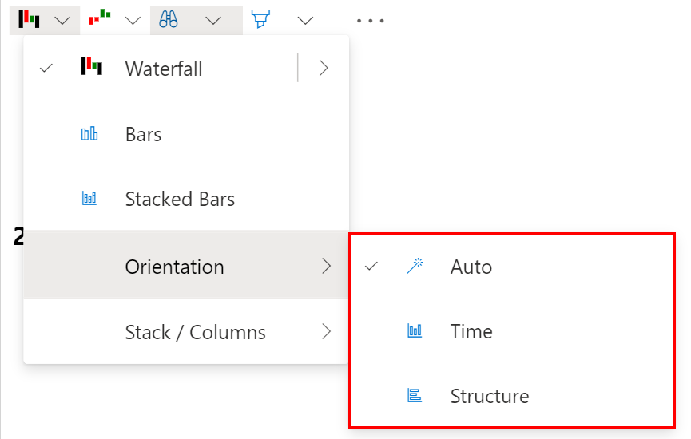Expand the Waterfall submenu arrow
The image size is (691, 439).
coord(324,69)
